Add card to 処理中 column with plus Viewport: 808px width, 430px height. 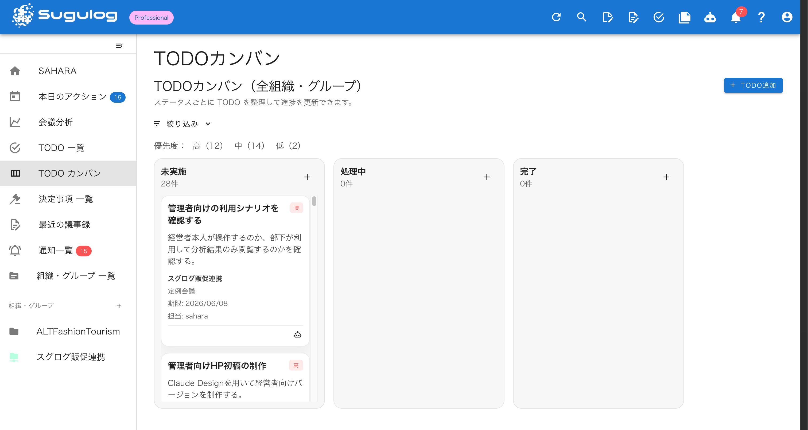487,177
